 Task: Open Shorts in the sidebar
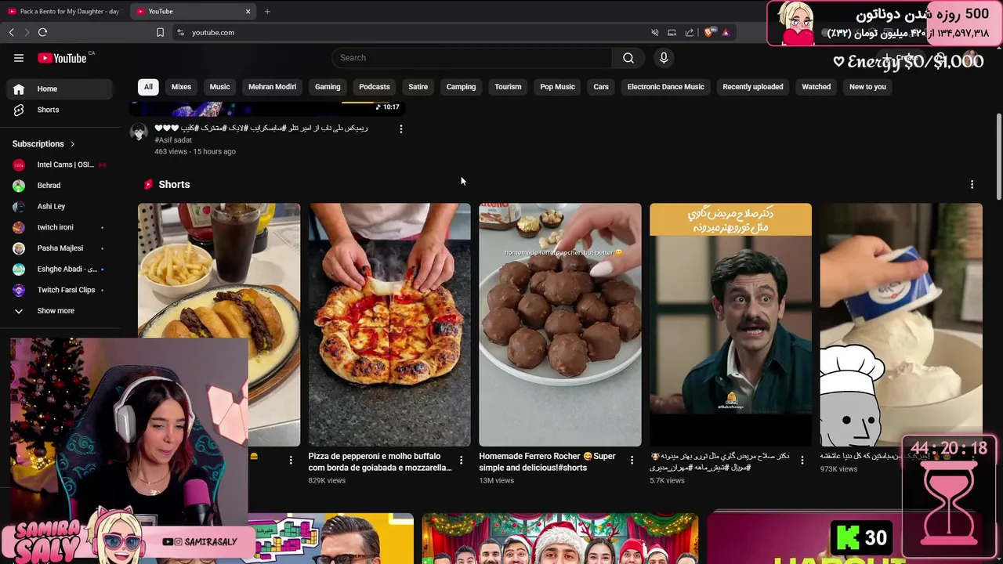click(60, 110)
